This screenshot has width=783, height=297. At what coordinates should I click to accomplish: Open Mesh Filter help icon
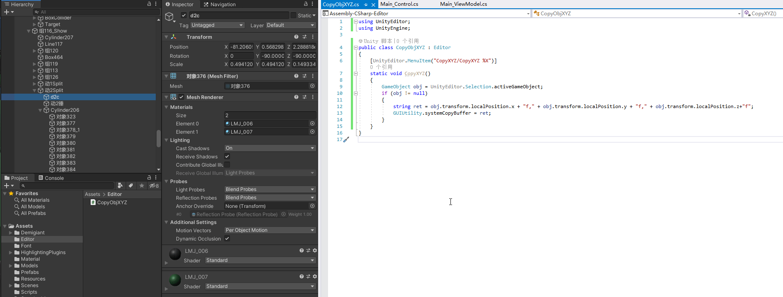[x=296, y=76]
